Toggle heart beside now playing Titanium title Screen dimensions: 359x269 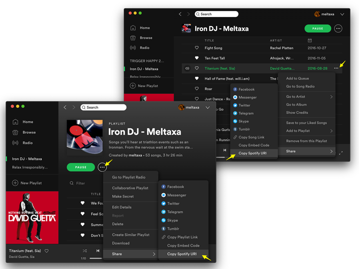(x=47, y=251)
